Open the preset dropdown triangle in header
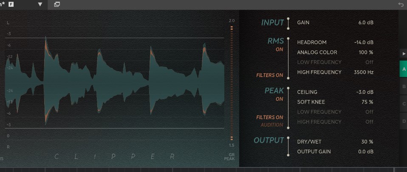407x172 pixels. 40,4
